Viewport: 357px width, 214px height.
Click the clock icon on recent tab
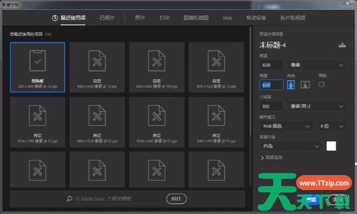pyautogui.click(x=55, y=18)
